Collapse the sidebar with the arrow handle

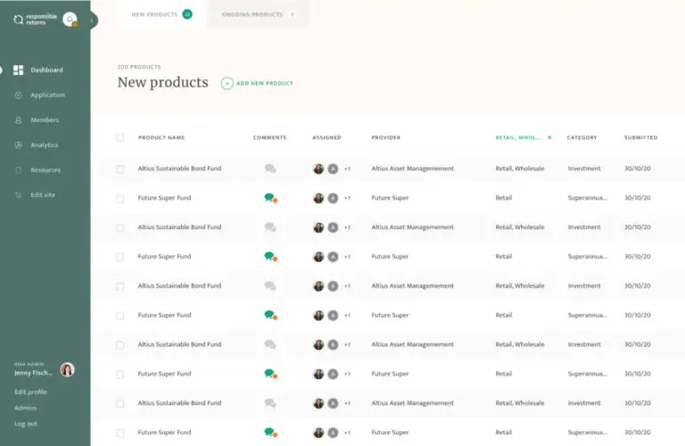93,20
